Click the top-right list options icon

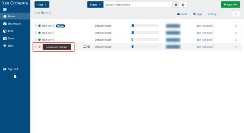[x=236, y=14]
